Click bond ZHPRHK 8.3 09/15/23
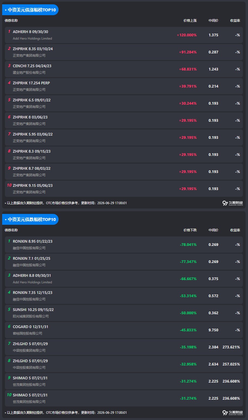Image resolution: width=248 pixels, height=420 pixels. coord(32,151)
